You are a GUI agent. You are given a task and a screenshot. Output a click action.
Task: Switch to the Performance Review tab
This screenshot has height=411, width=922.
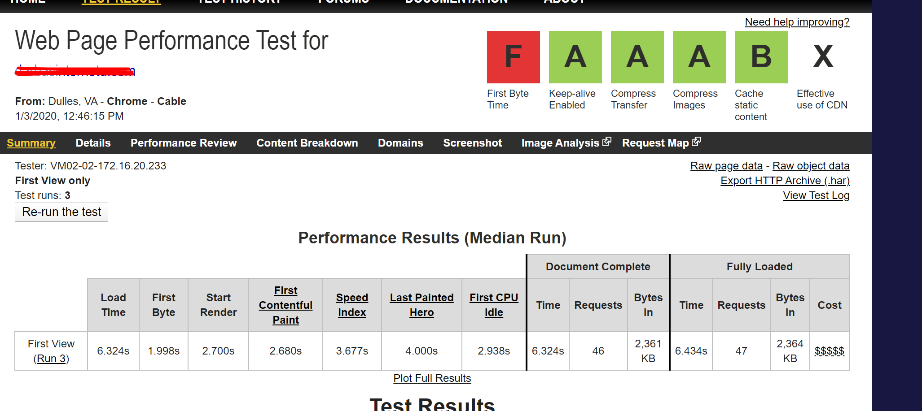[184, 143]
